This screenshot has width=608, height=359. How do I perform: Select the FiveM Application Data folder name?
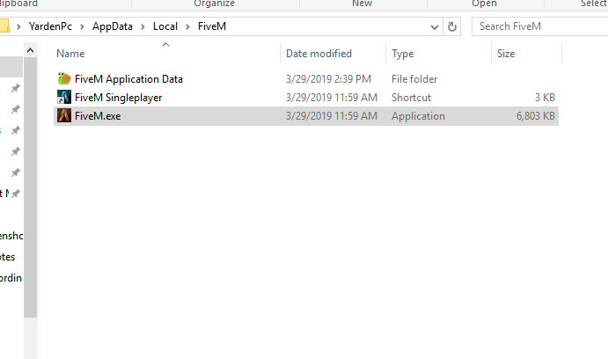tap(128, 79)
